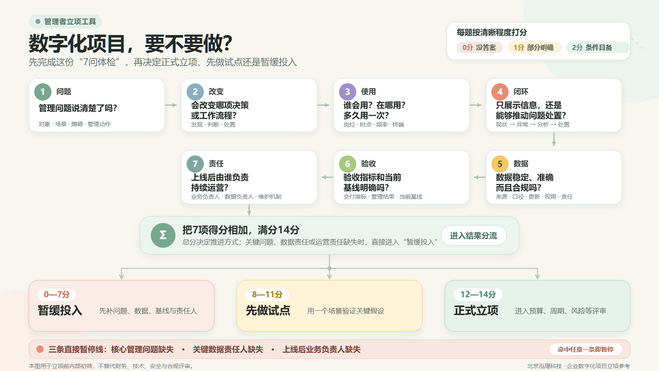Click the question 会改变哪项决策或工作流程?
The image size is (659, 371).
tap(220, 110)
